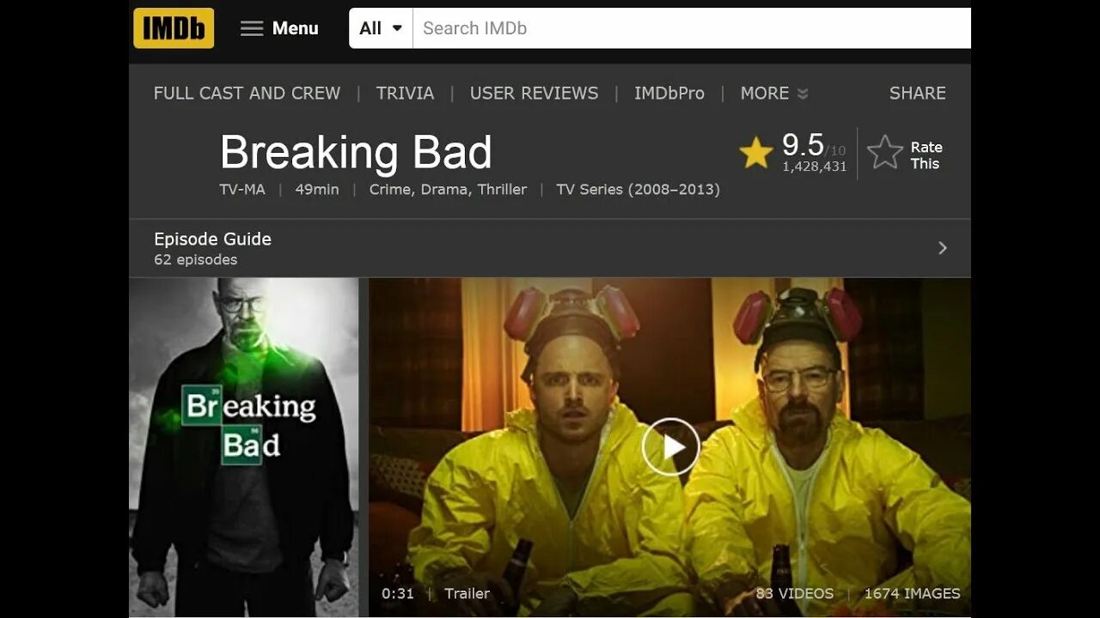Image resolution: width=1100 pixels, height=618 pixels.
Task: Open USER REVIEWS
Action: (x=534, y=93)
